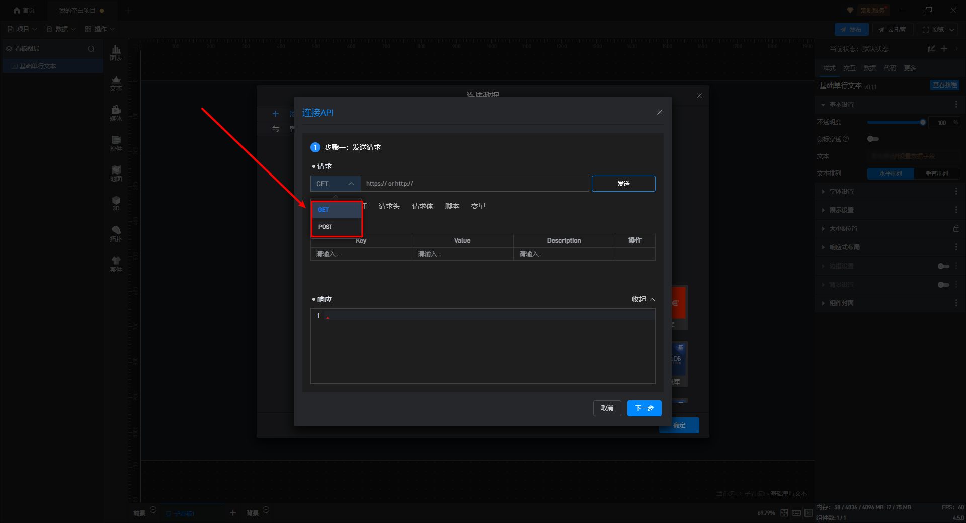This screenshot has width=966, height=523.
Task: Add a background with the 背景 plus icon
Action: (x=266, y=510)
